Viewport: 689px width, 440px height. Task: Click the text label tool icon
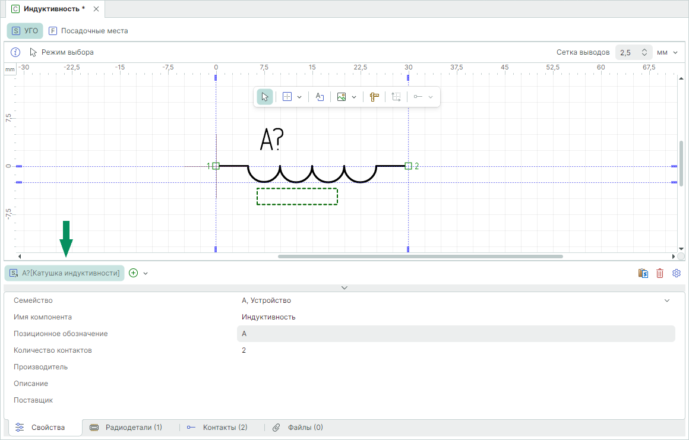click(320, 97)
